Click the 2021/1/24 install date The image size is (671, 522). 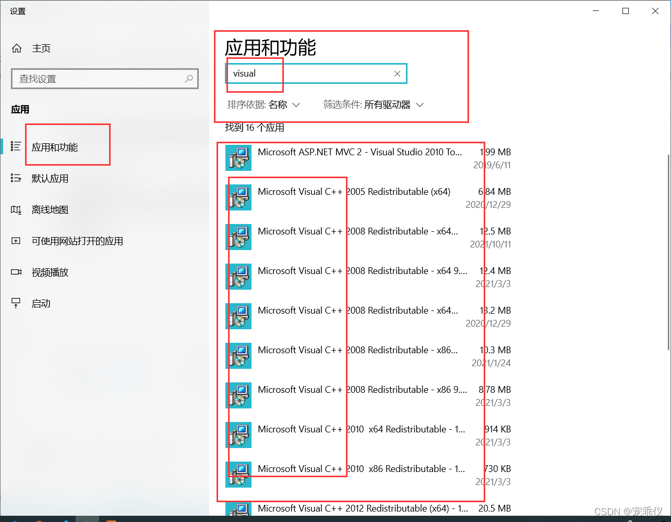[492, 363]
